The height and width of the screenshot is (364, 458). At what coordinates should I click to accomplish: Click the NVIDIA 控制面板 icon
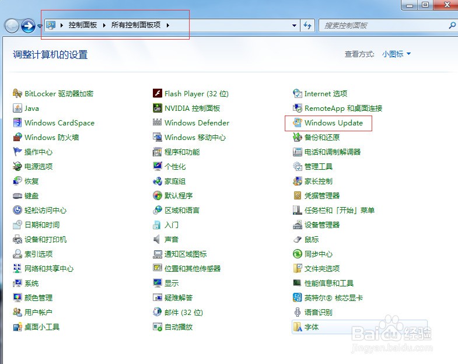[x=158, y=108]
